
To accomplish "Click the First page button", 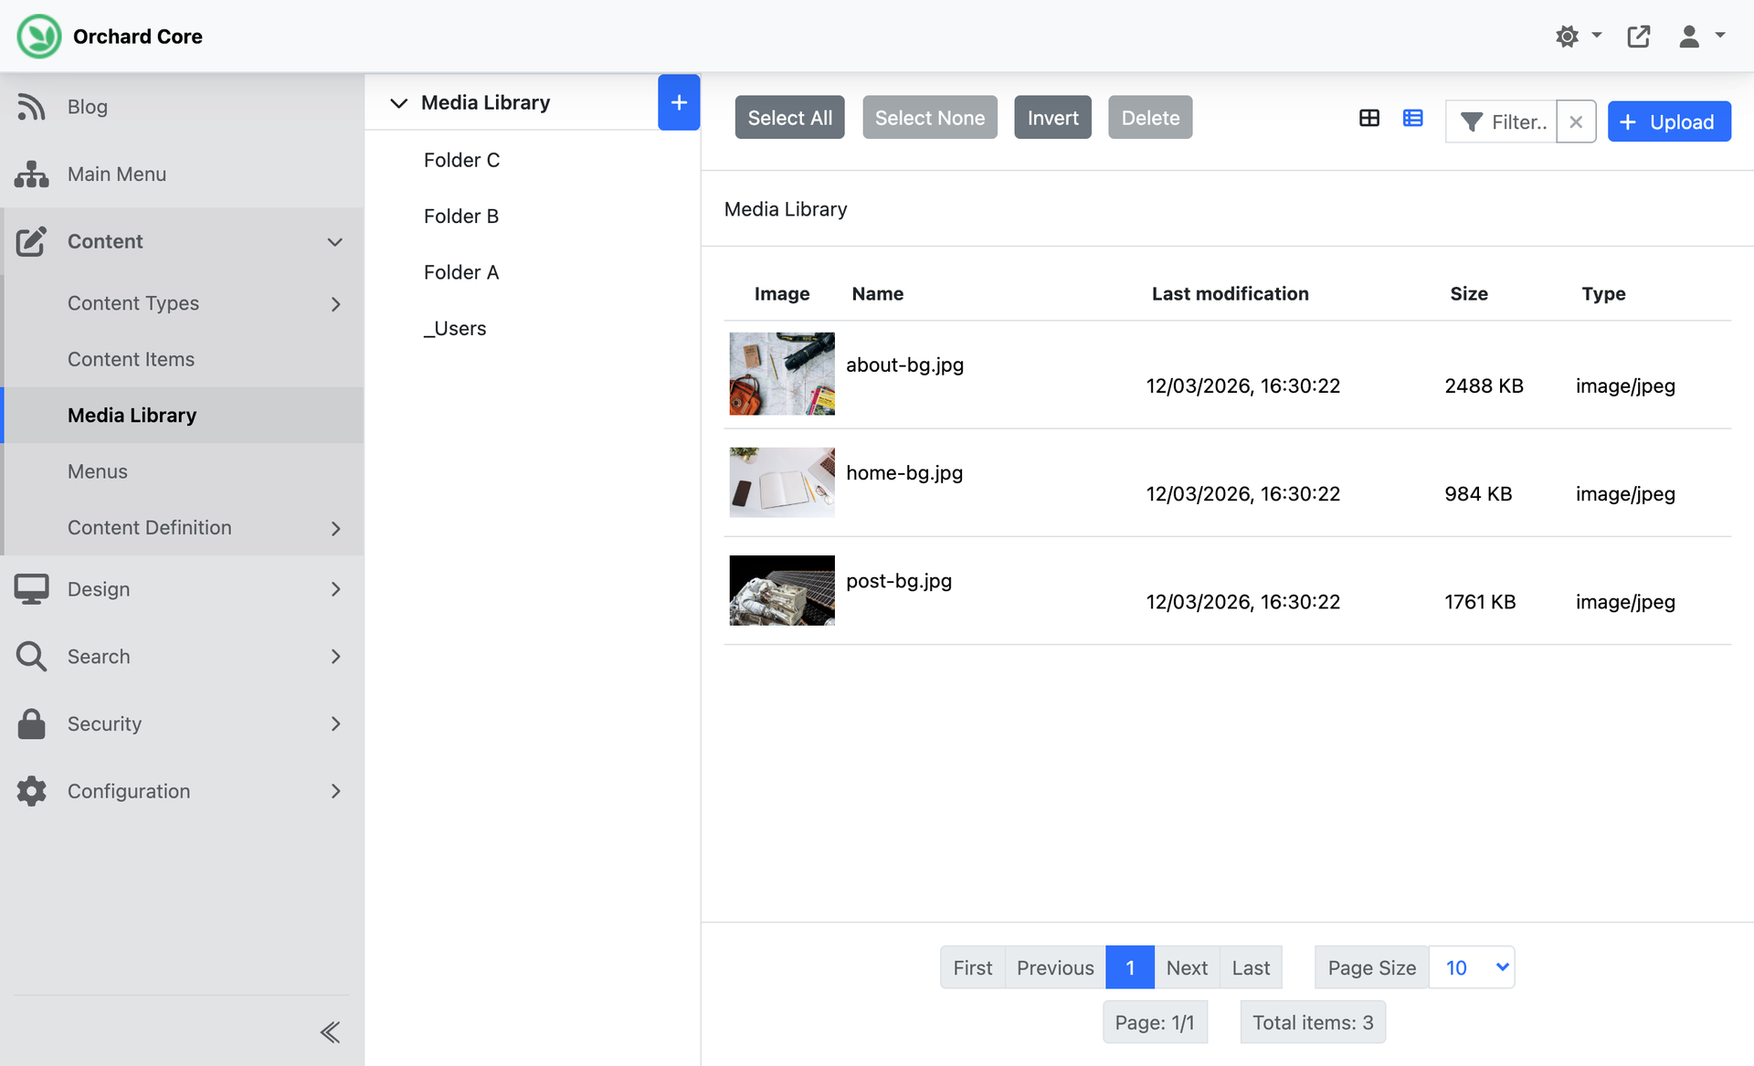I will tap(972, 967).
